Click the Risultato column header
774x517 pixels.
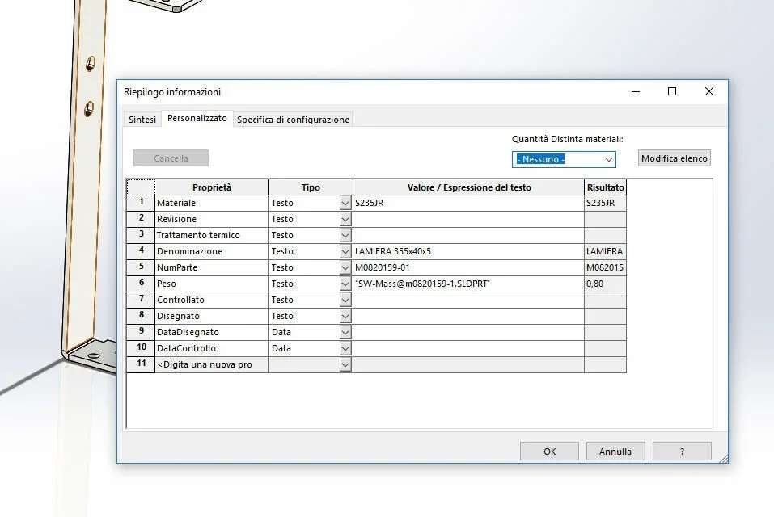pos(605,187)
